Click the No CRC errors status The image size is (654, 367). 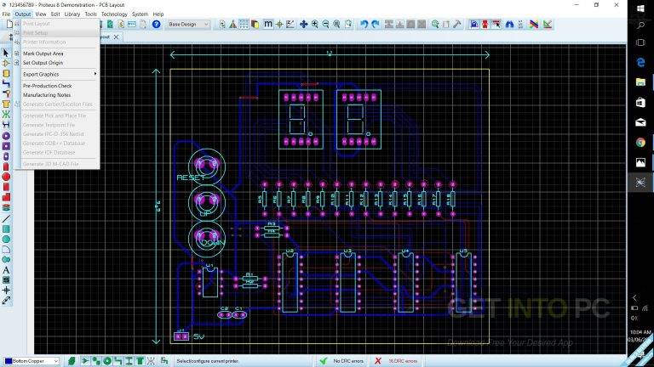point(342,361)
